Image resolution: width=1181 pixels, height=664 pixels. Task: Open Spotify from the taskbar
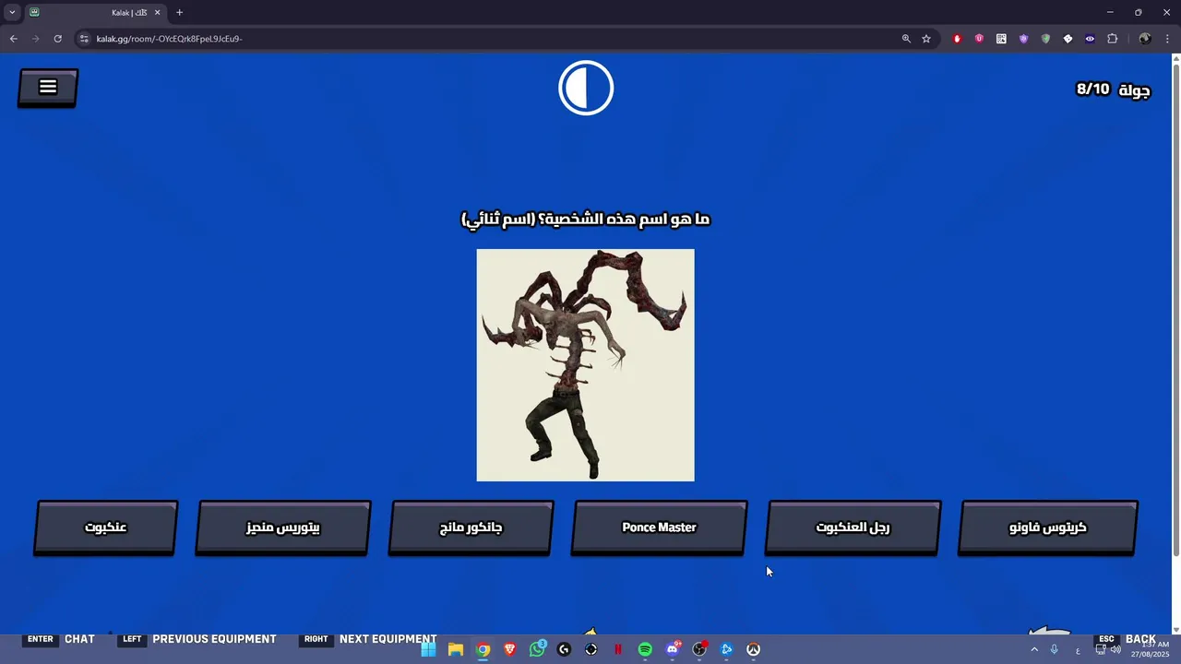645,649
